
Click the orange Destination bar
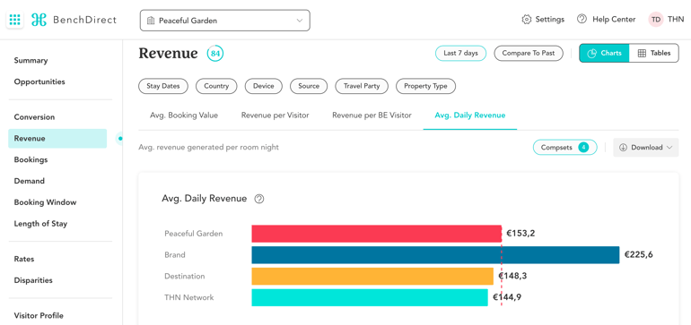coord(372,276)
